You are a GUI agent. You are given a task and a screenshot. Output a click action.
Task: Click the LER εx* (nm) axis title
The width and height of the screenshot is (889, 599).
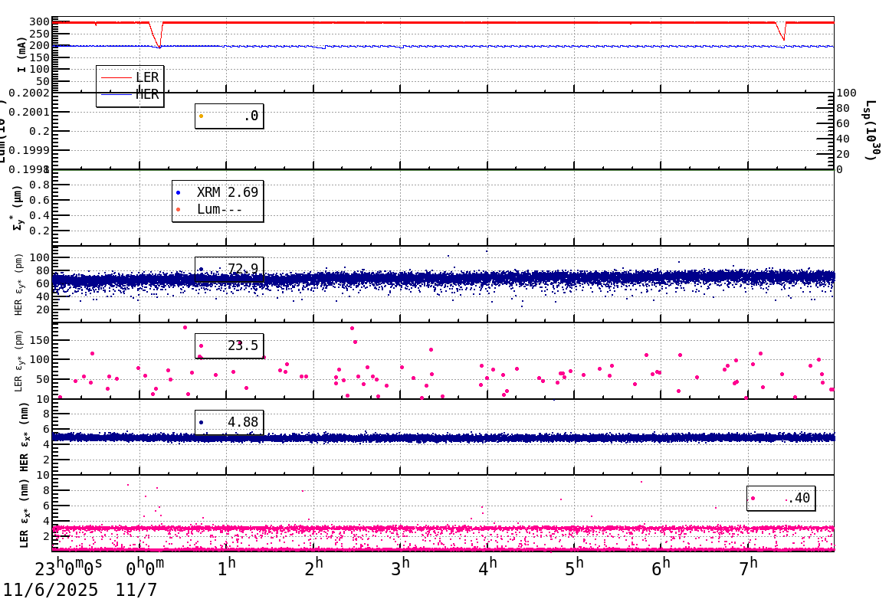[x=24, y=513]
